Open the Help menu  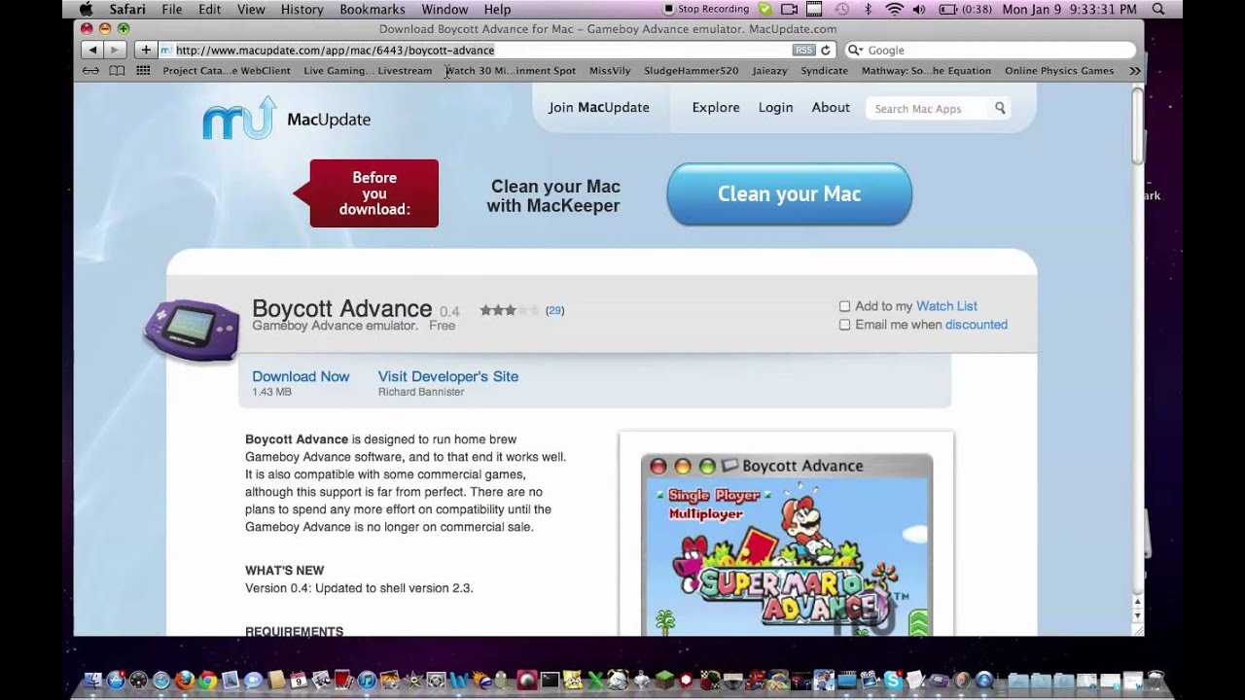[x=497, y=10]
